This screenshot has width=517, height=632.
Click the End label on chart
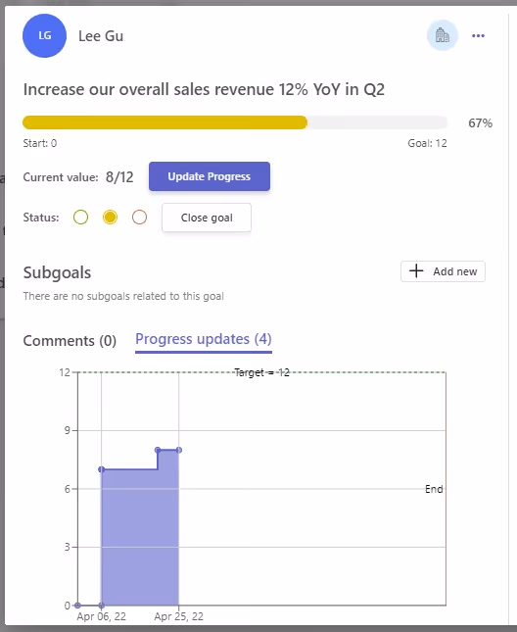pos(434,489)
